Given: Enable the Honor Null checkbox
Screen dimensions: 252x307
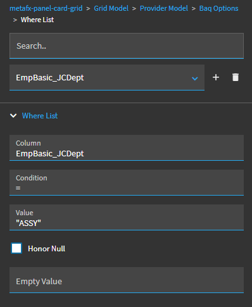Looking at the screenshot, I should pyautogui.click(x=16, y=248).
